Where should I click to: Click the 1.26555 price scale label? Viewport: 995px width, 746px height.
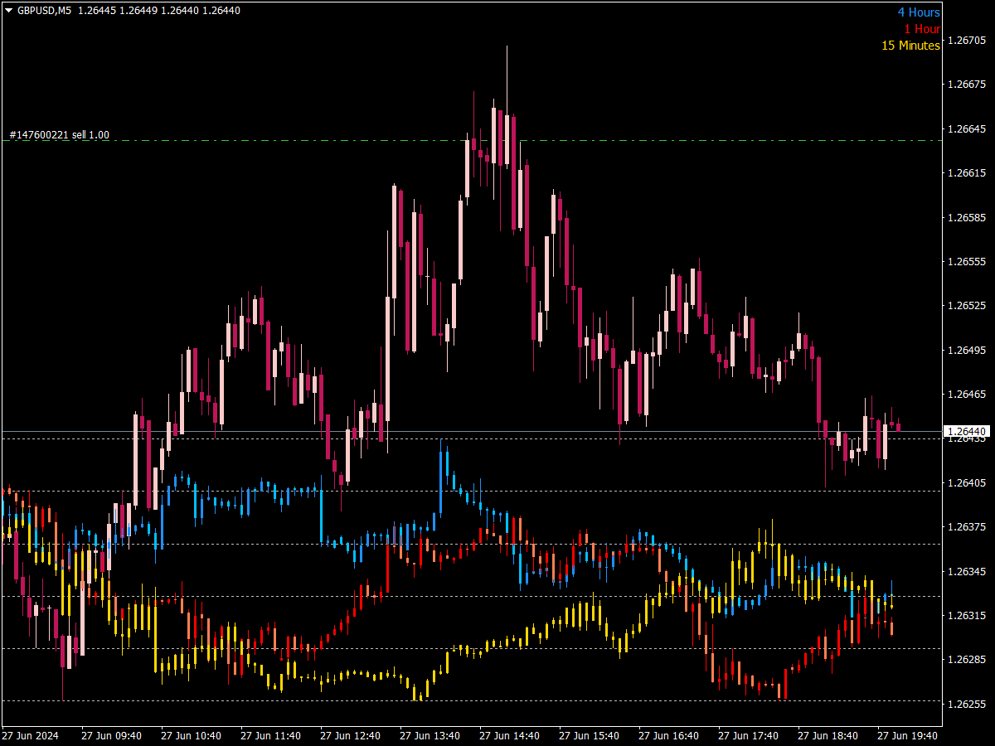[966, 262]
